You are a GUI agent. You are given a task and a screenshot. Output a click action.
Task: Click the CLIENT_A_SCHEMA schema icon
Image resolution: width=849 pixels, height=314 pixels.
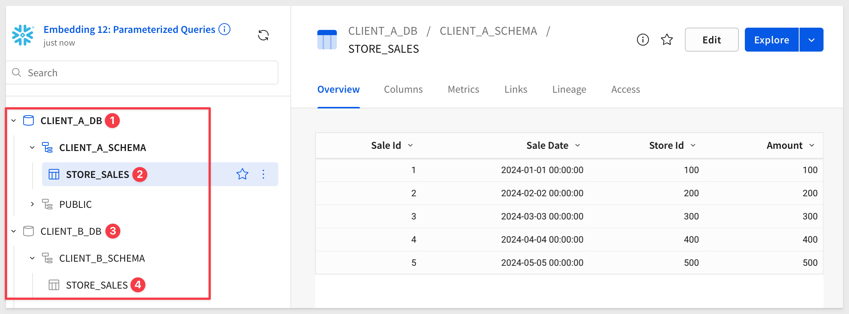pyautogui.click(x=47, y=147)
